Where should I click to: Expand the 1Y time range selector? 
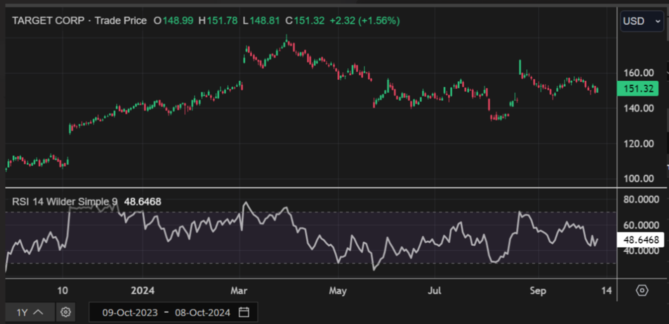tap(29, 312)
